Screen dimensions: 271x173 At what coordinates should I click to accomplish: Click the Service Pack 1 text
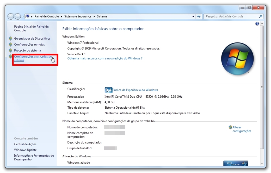tap(76, 54)
